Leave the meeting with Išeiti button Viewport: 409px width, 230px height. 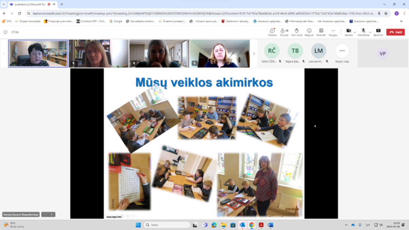(395, 32)
